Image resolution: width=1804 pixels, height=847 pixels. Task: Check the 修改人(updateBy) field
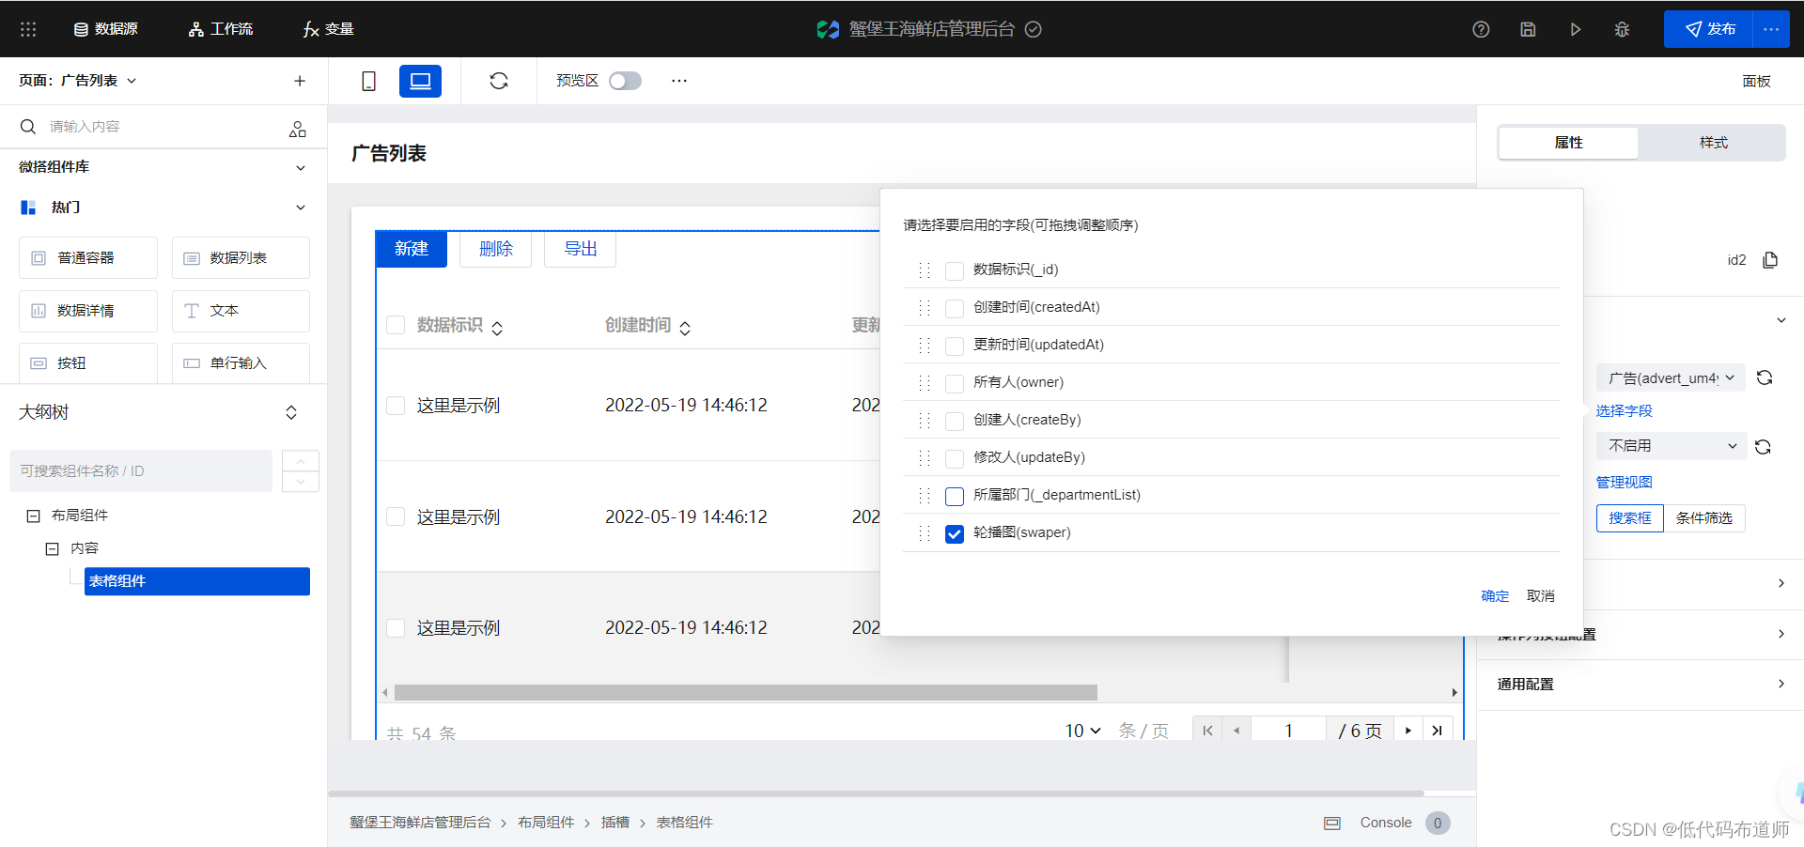pyautogui.click(x=955, y=458)
